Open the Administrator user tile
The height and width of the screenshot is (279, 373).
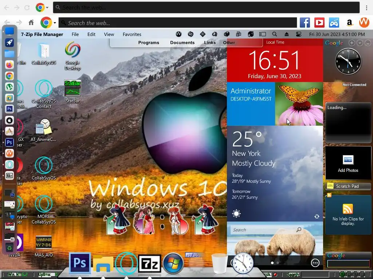tap(251, 104)
